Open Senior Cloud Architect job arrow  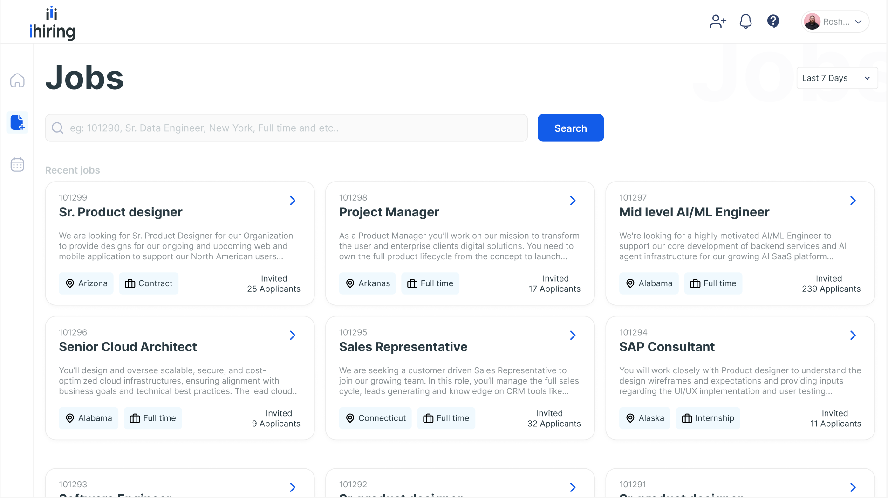pos(293,336)
